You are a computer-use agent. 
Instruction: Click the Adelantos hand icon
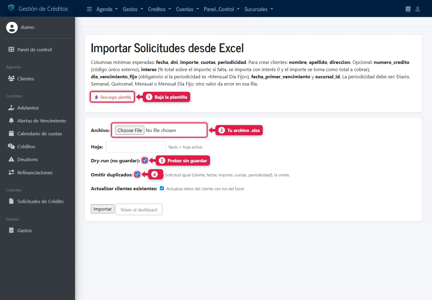(x=11, y=108)
